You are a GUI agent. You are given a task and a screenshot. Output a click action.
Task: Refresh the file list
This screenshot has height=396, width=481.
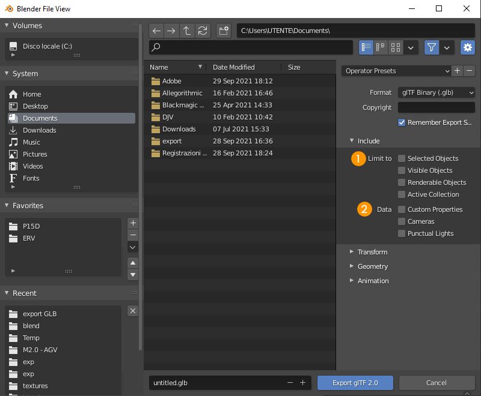tap(203, 31)
